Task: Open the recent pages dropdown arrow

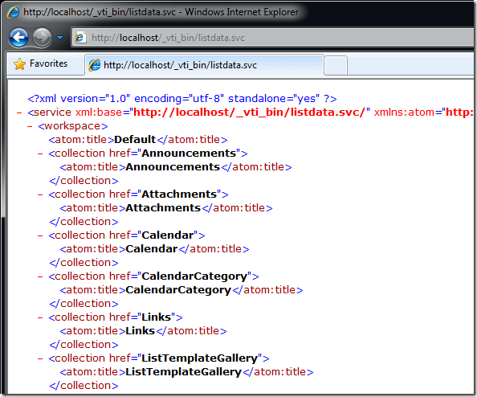Action: coord(60,38)
